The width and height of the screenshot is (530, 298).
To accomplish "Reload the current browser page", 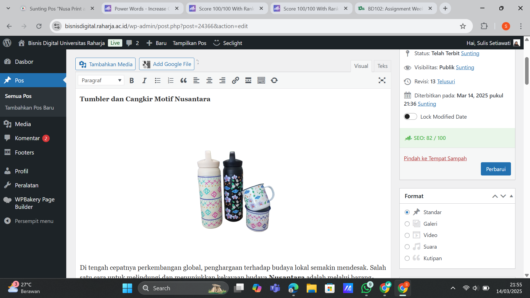I will click(39, 26).
